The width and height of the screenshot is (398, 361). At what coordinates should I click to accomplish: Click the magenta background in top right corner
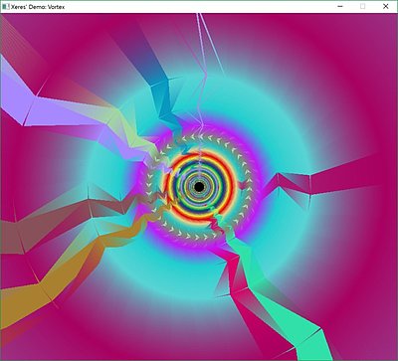coord(365,40)
